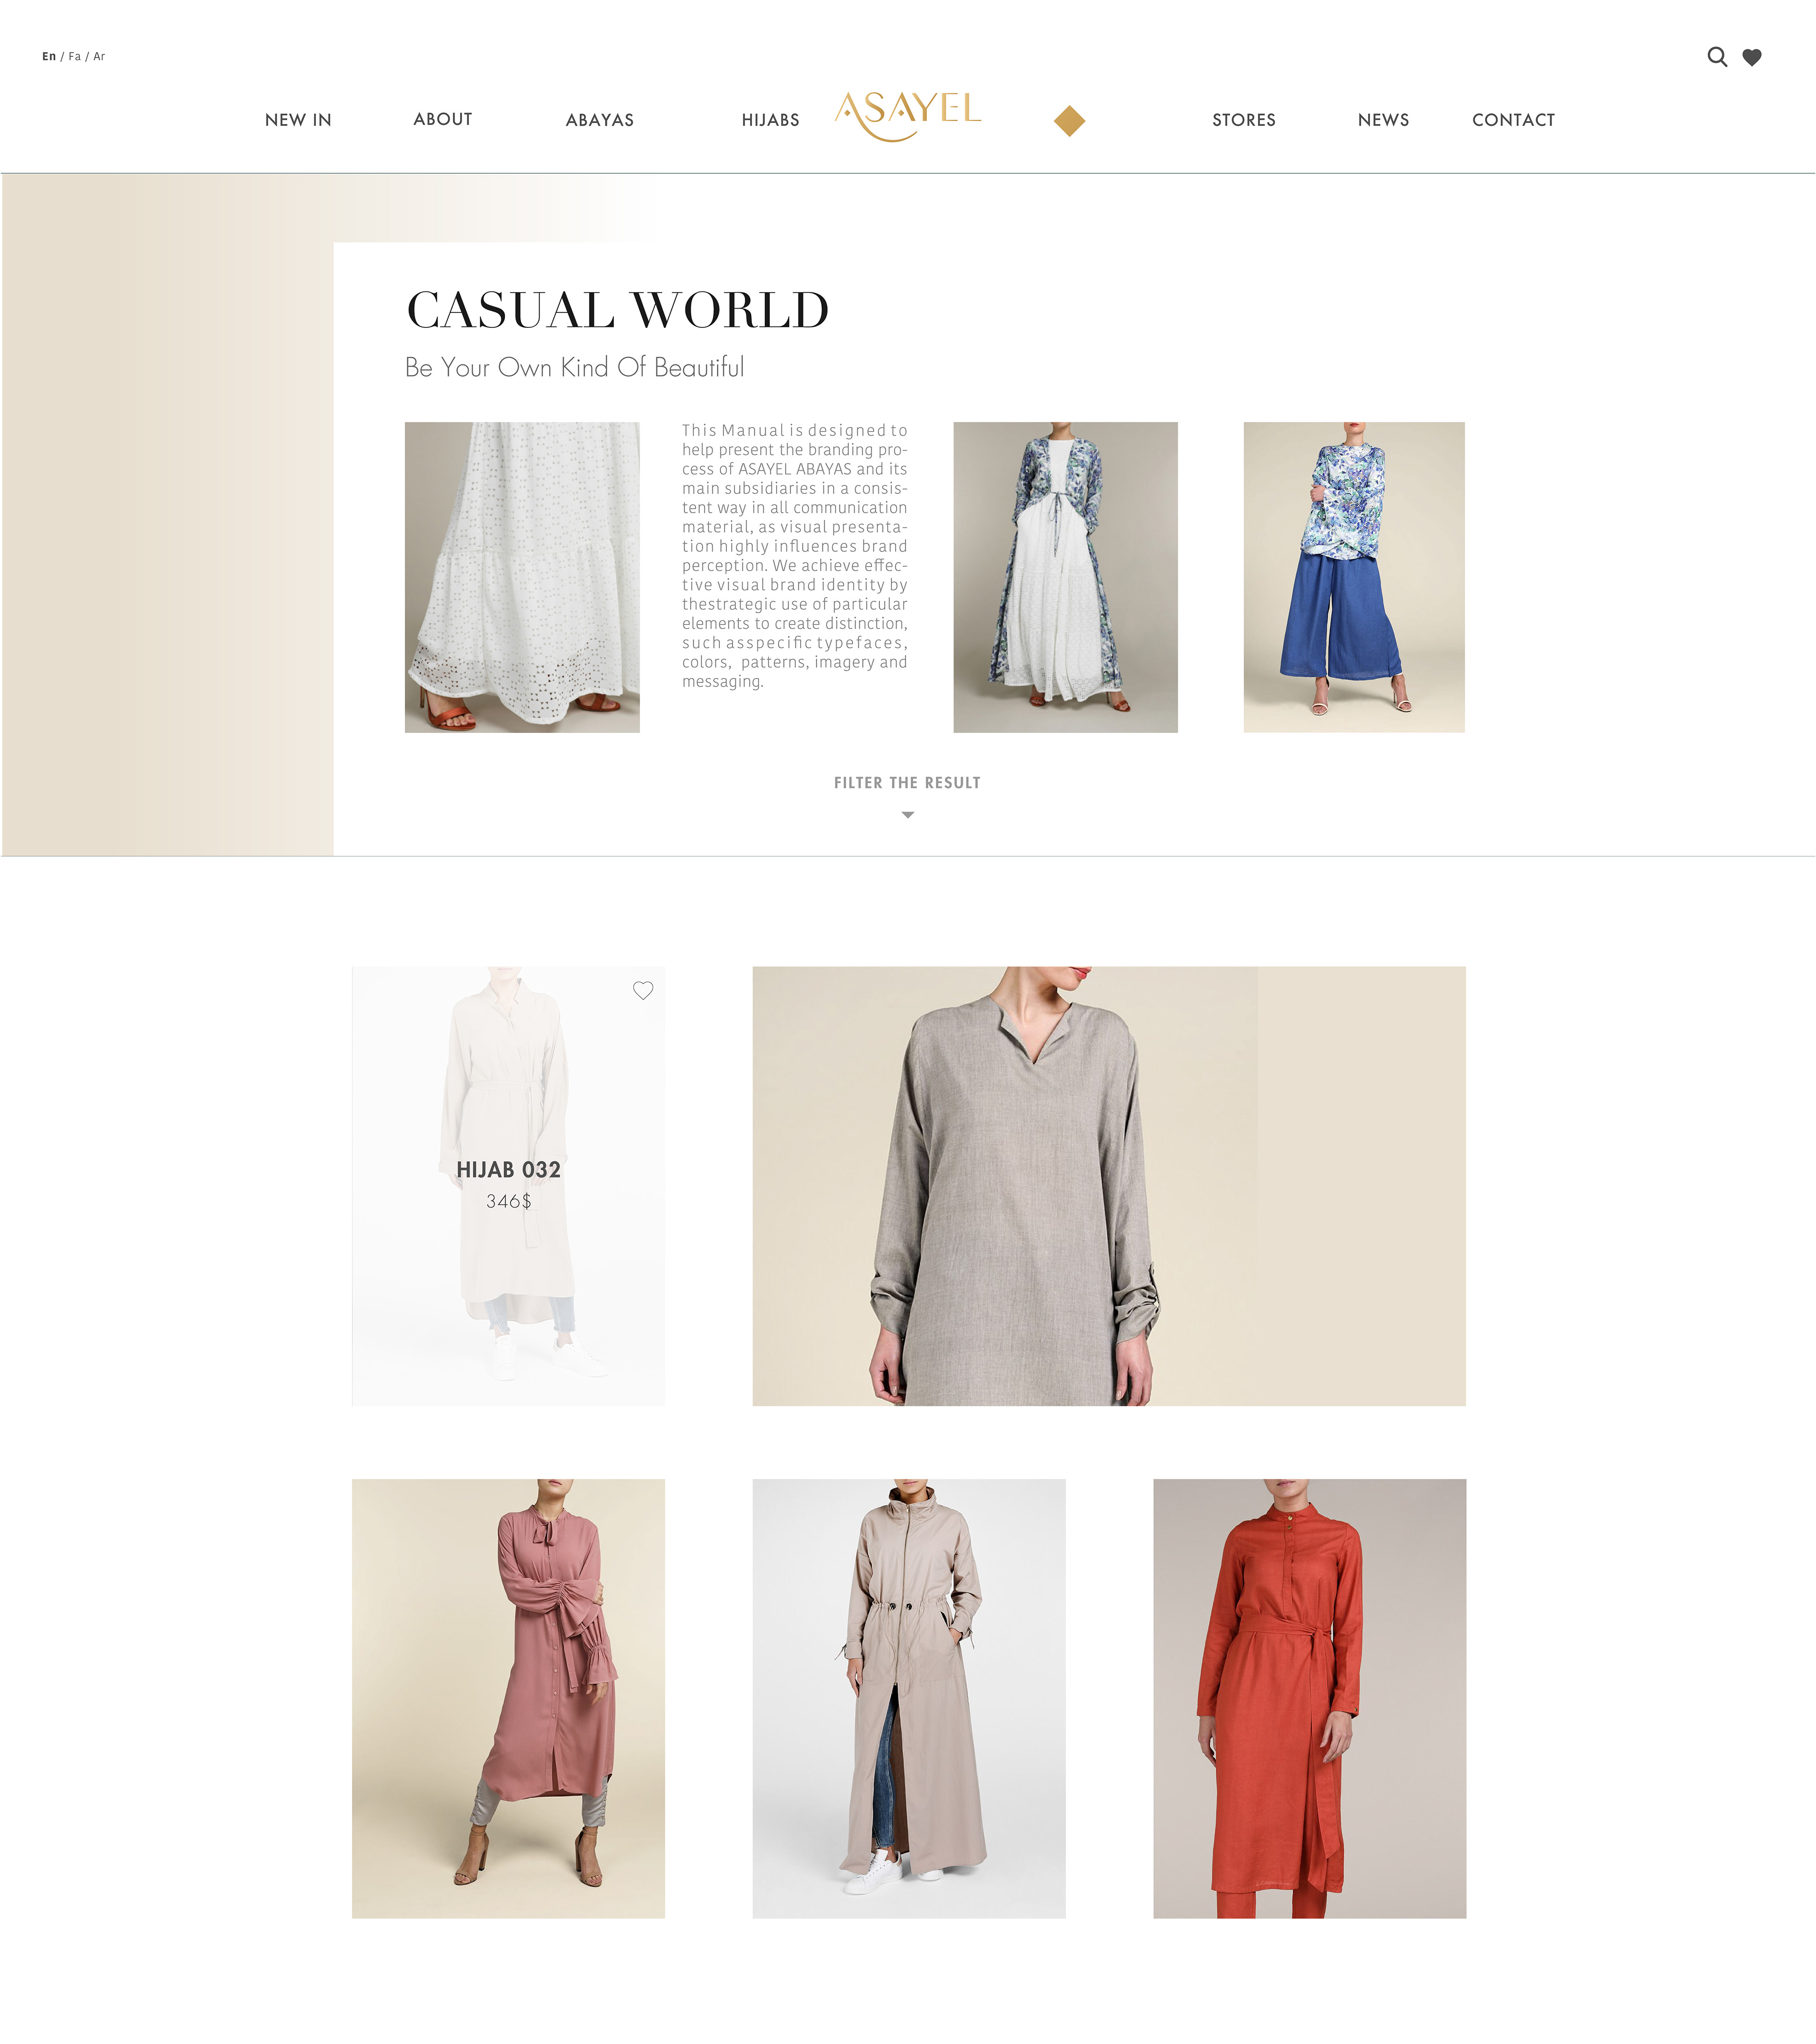Go to NEW IN section
The image size is (1816, 2044).
click(298, 120)
